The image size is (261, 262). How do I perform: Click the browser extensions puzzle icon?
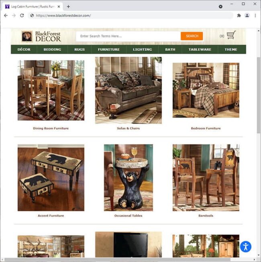pyautogui.click(x=239, y=16)
